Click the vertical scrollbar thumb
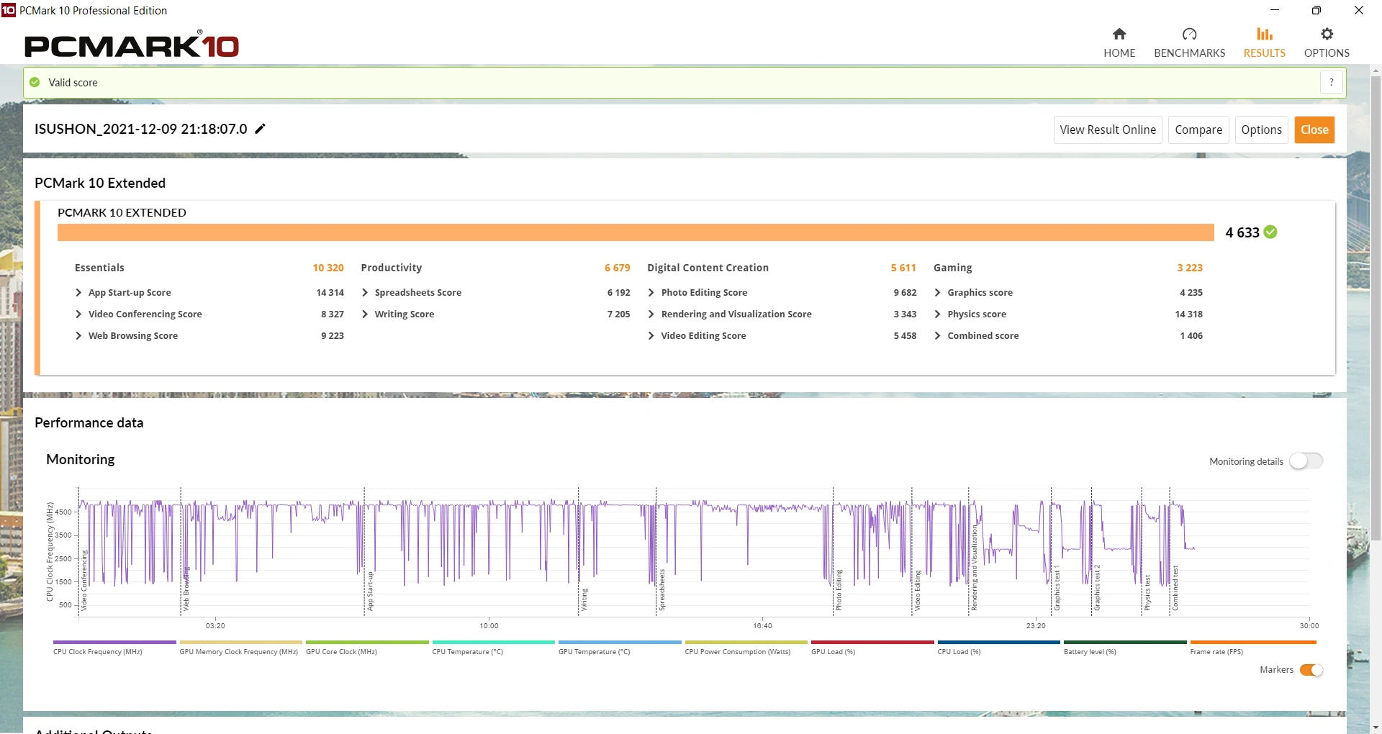The image size is (1382, 734). 1376,307
